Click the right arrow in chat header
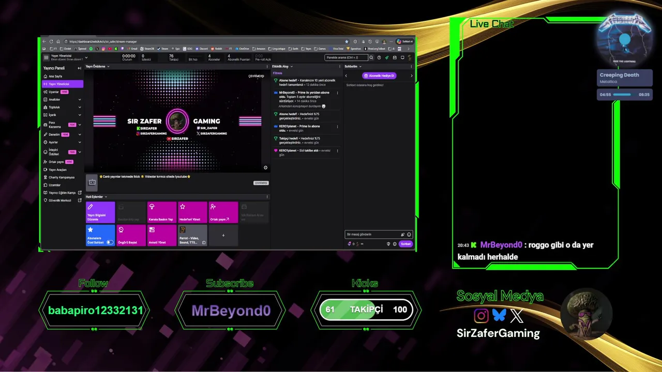662x372 pixels. (x=412, y=75)
